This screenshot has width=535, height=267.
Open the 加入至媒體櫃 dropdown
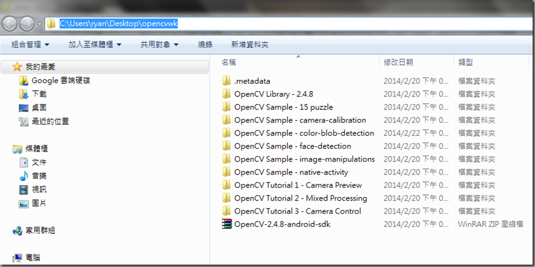(95, 44)
